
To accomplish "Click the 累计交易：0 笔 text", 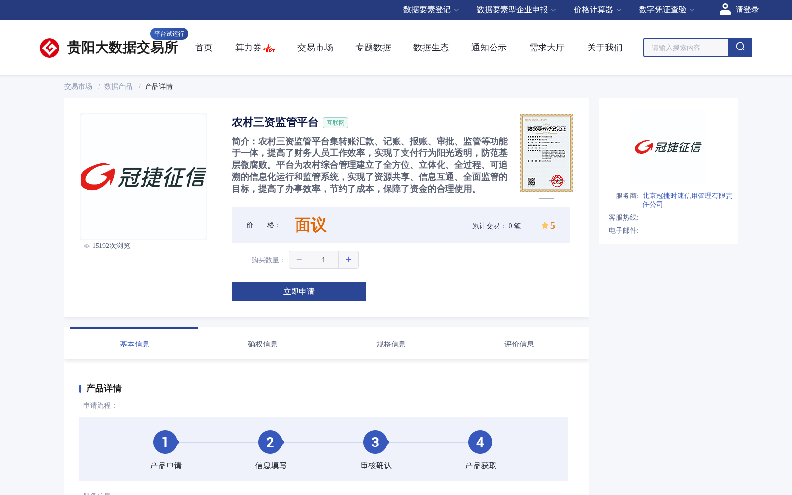I will point(496,226).
